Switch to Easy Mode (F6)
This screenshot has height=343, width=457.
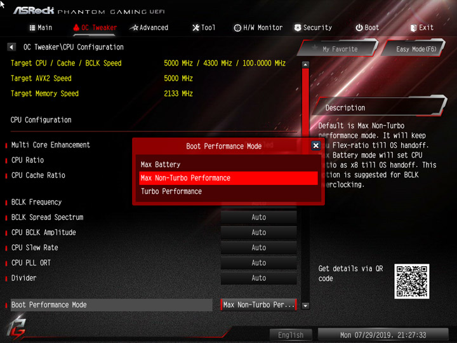[414, 49]
